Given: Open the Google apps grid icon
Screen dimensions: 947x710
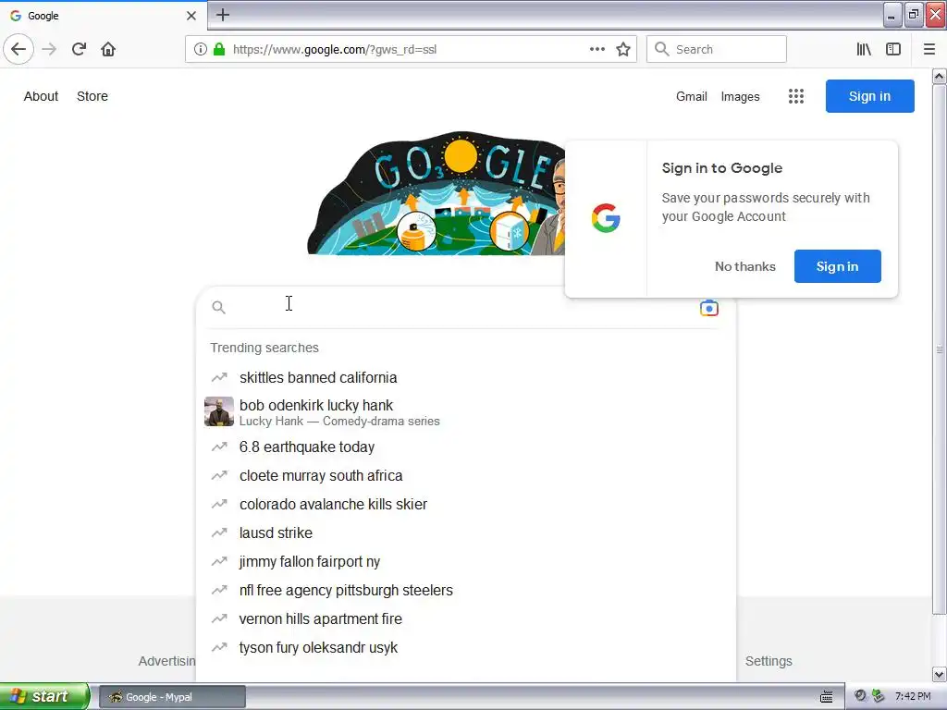Looking at the screenshot, I should (x=796, y=96).
